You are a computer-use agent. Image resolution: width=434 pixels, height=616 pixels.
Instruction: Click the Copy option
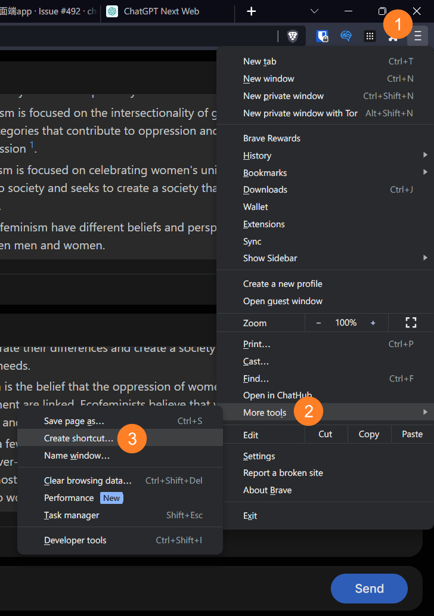(368, 434)
